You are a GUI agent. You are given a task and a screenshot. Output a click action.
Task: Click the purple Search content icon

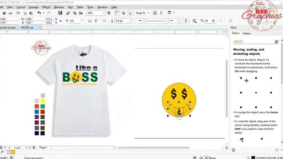point(60,13)
